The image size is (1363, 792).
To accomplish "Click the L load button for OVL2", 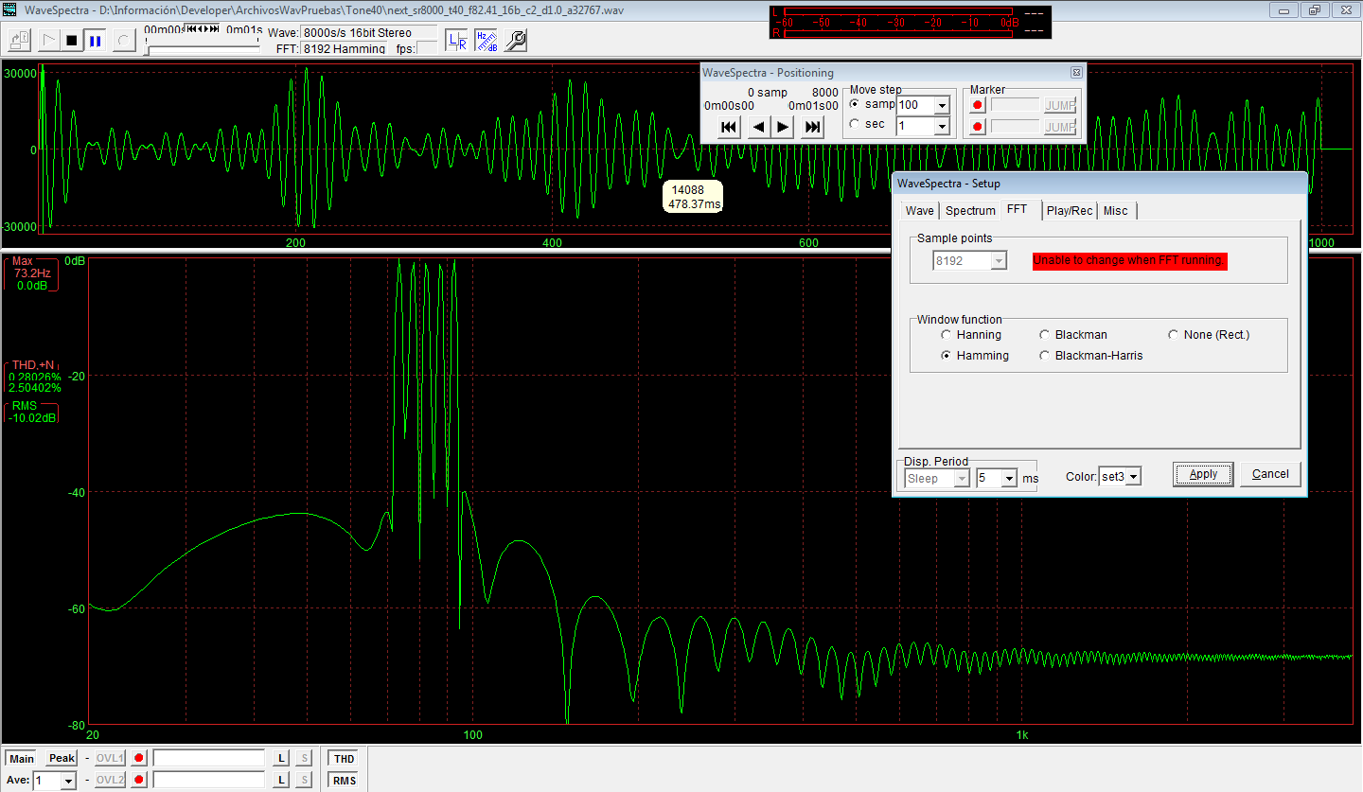I will tap(281, 780).
